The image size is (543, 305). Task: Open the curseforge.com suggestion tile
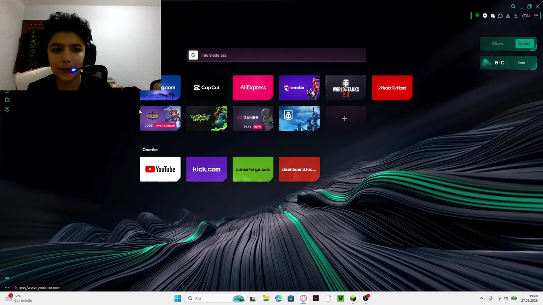pos(253,169)
